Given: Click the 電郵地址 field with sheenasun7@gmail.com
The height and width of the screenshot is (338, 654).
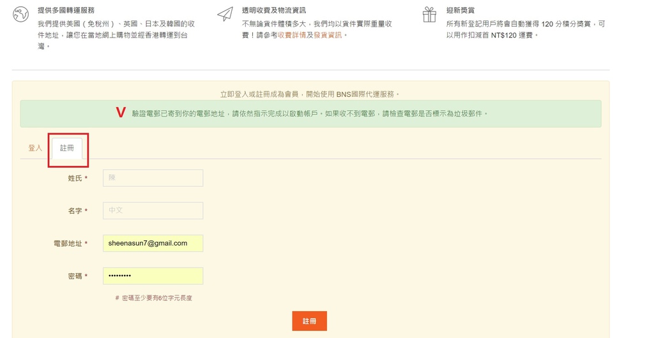Looking at the screenshot, I should coord(153,244).
